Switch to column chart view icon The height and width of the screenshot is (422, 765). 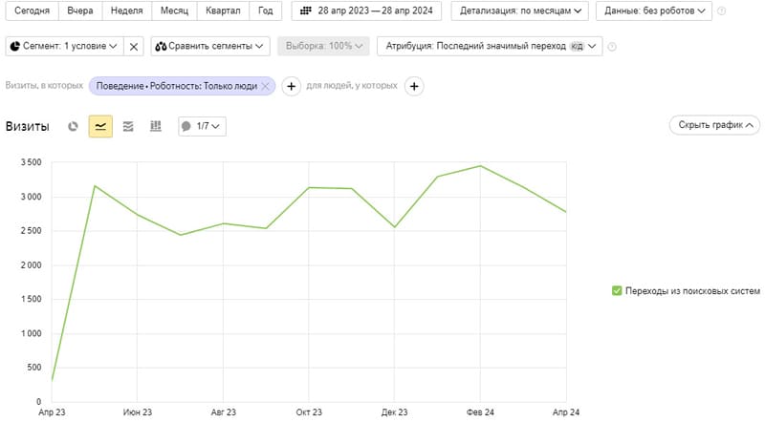click(x=156, y=127)
